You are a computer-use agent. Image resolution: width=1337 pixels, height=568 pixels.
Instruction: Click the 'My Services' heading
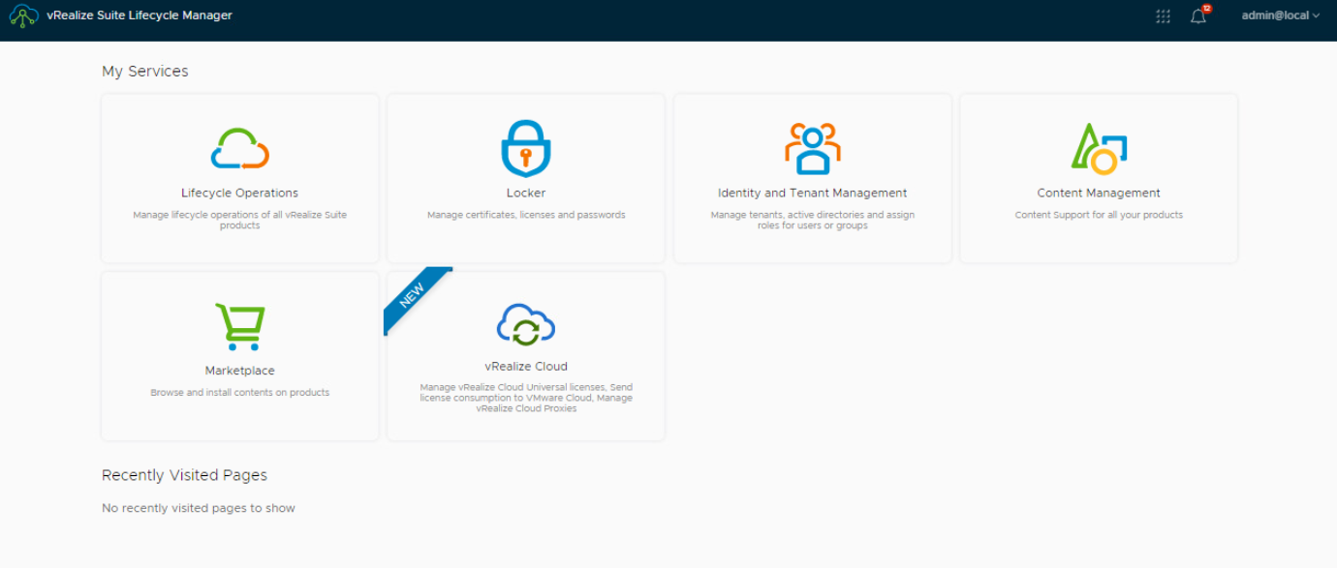point(145,72)
